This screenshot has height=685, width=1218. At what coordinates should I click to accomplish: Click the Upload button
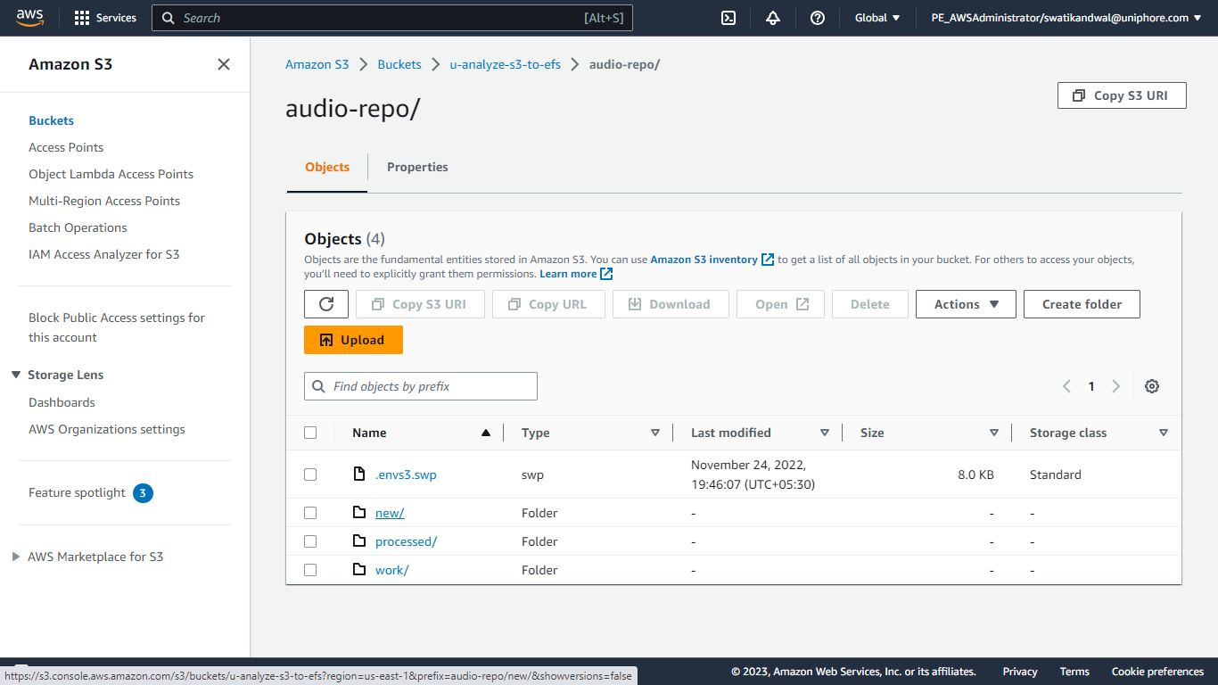[x=353, y=340]
